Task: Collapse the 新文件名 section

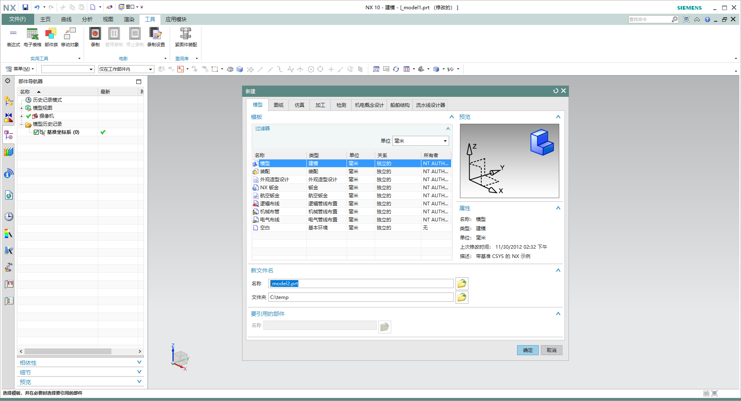Action: click(x=558, y=270)
